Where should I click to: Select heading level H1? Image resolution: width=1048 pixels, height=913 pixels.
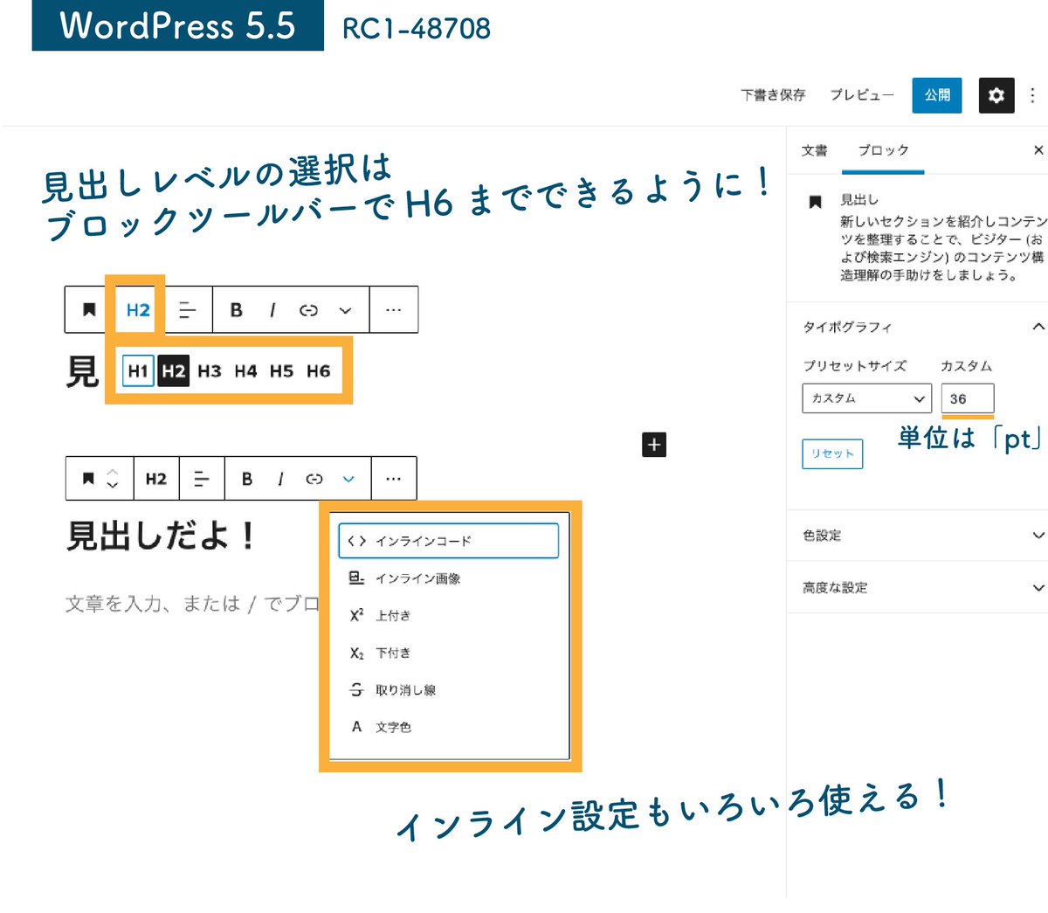(x=138, y=370)
